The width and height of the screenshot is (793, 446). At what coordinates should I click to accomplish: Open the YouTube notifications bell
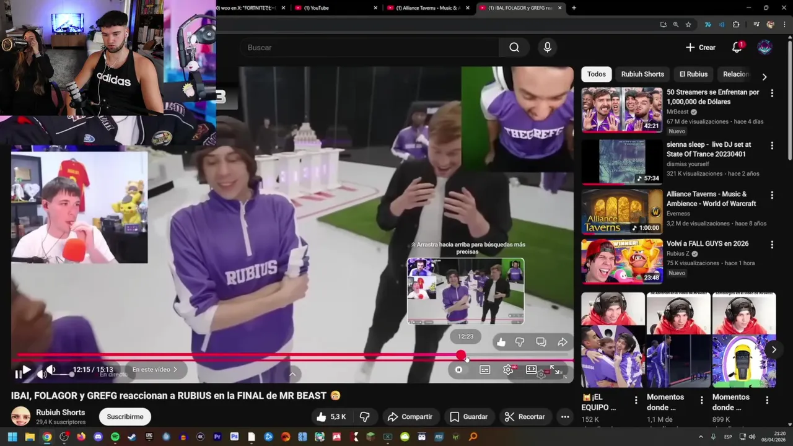(737, 48)
